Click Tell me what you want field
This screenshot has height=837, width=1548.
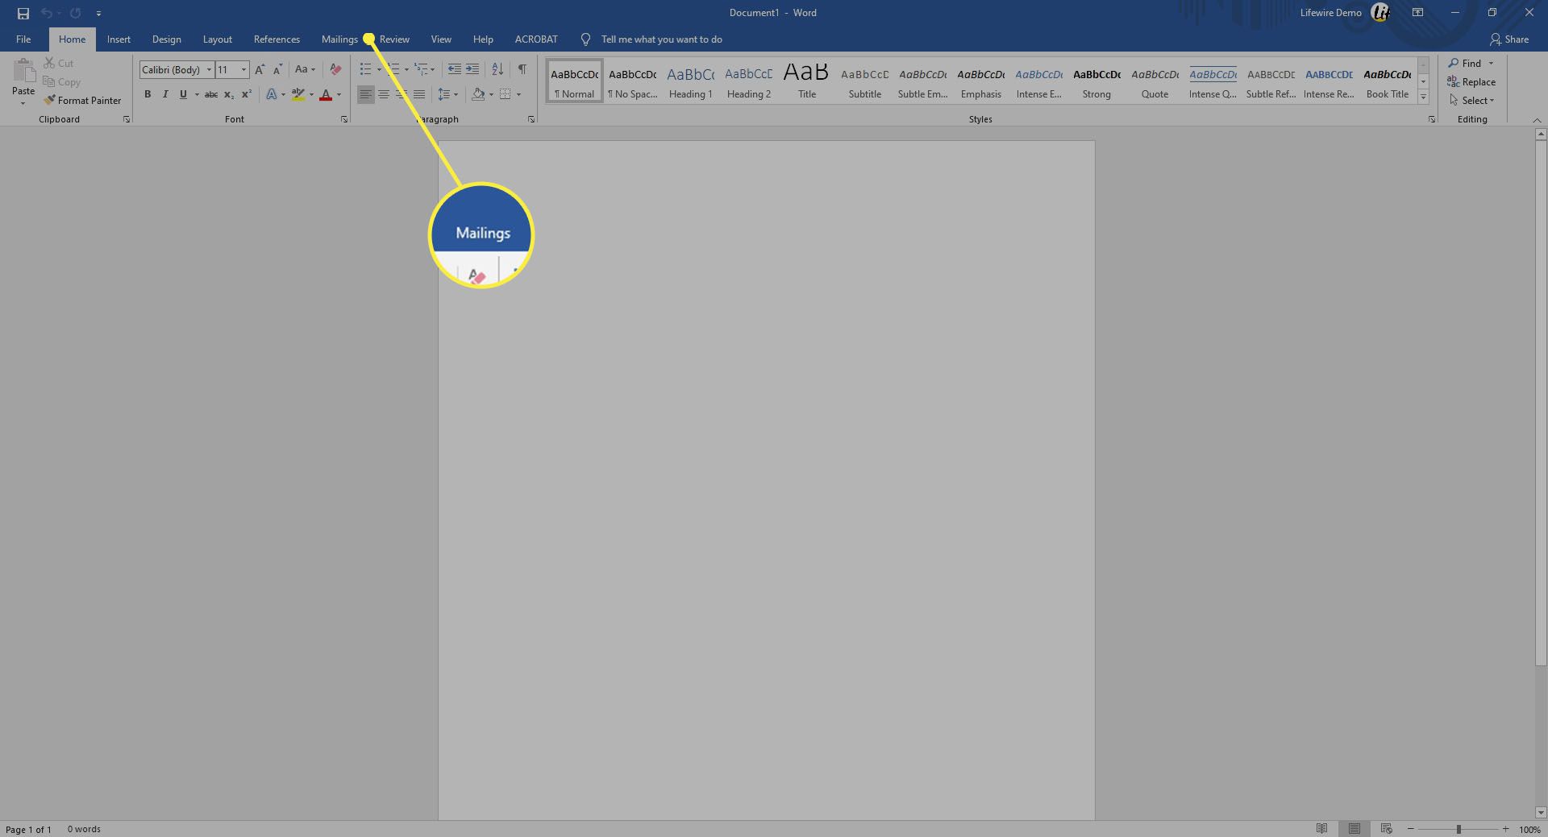click(662, 39)
